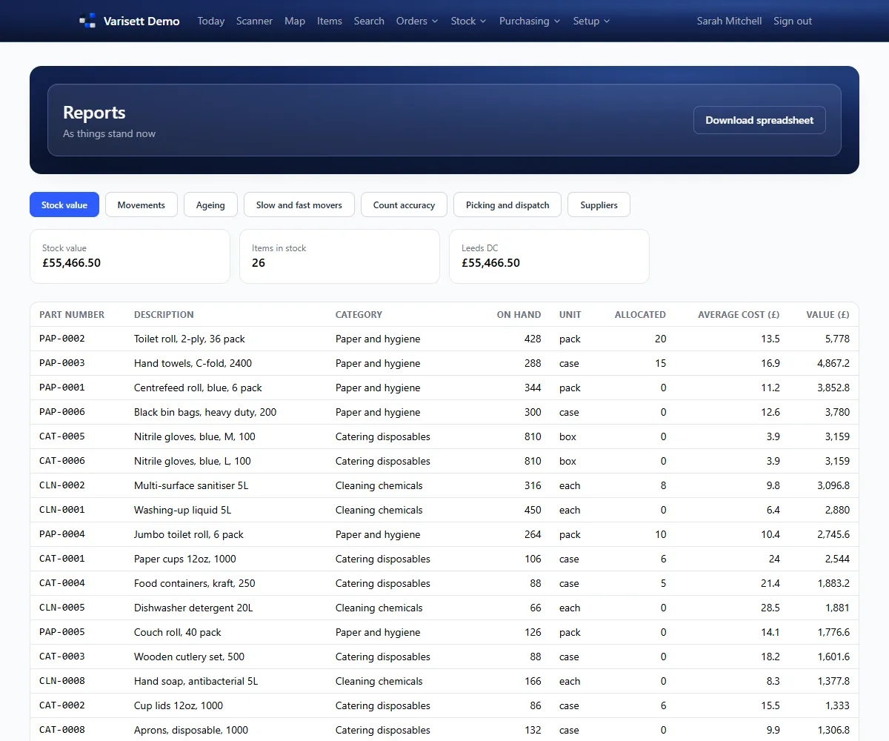Click the Couch roll, 40 pack description
Viewport: 889px width, 741px height.
(178, 632)
